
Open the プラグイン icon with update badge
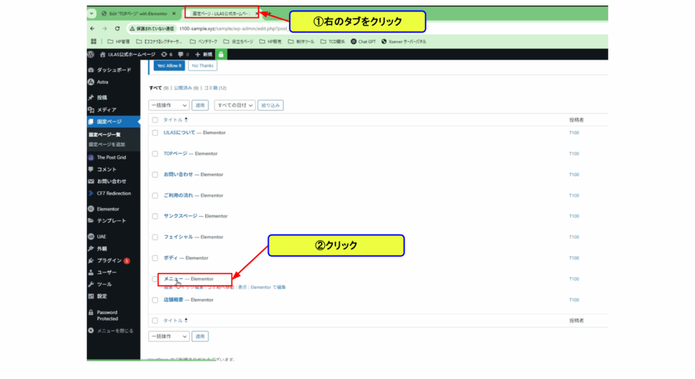coord(92,260)
